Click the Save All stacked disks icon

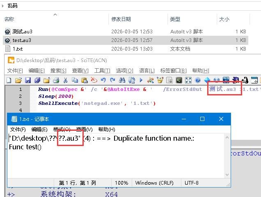[x=37, y=80]
